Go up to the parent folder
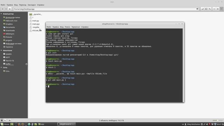The image size is (224, 126). (x=10, y=9)
